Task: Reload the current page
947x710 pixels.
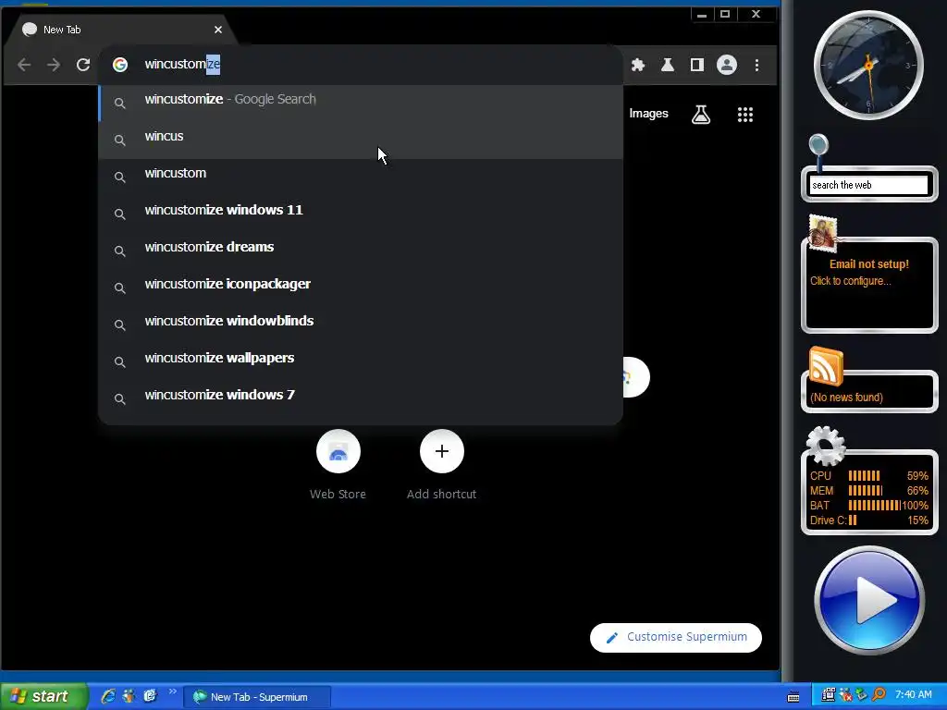Action: click(83, 65)
